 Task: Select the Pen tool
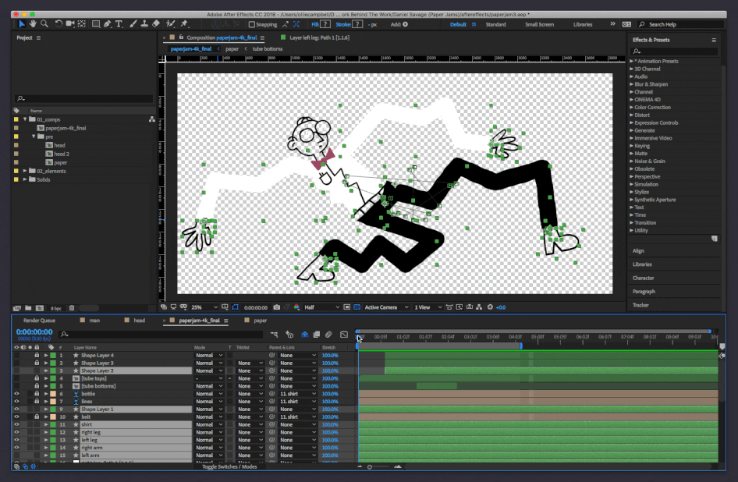pyautogui.click(x=107, y=24)
